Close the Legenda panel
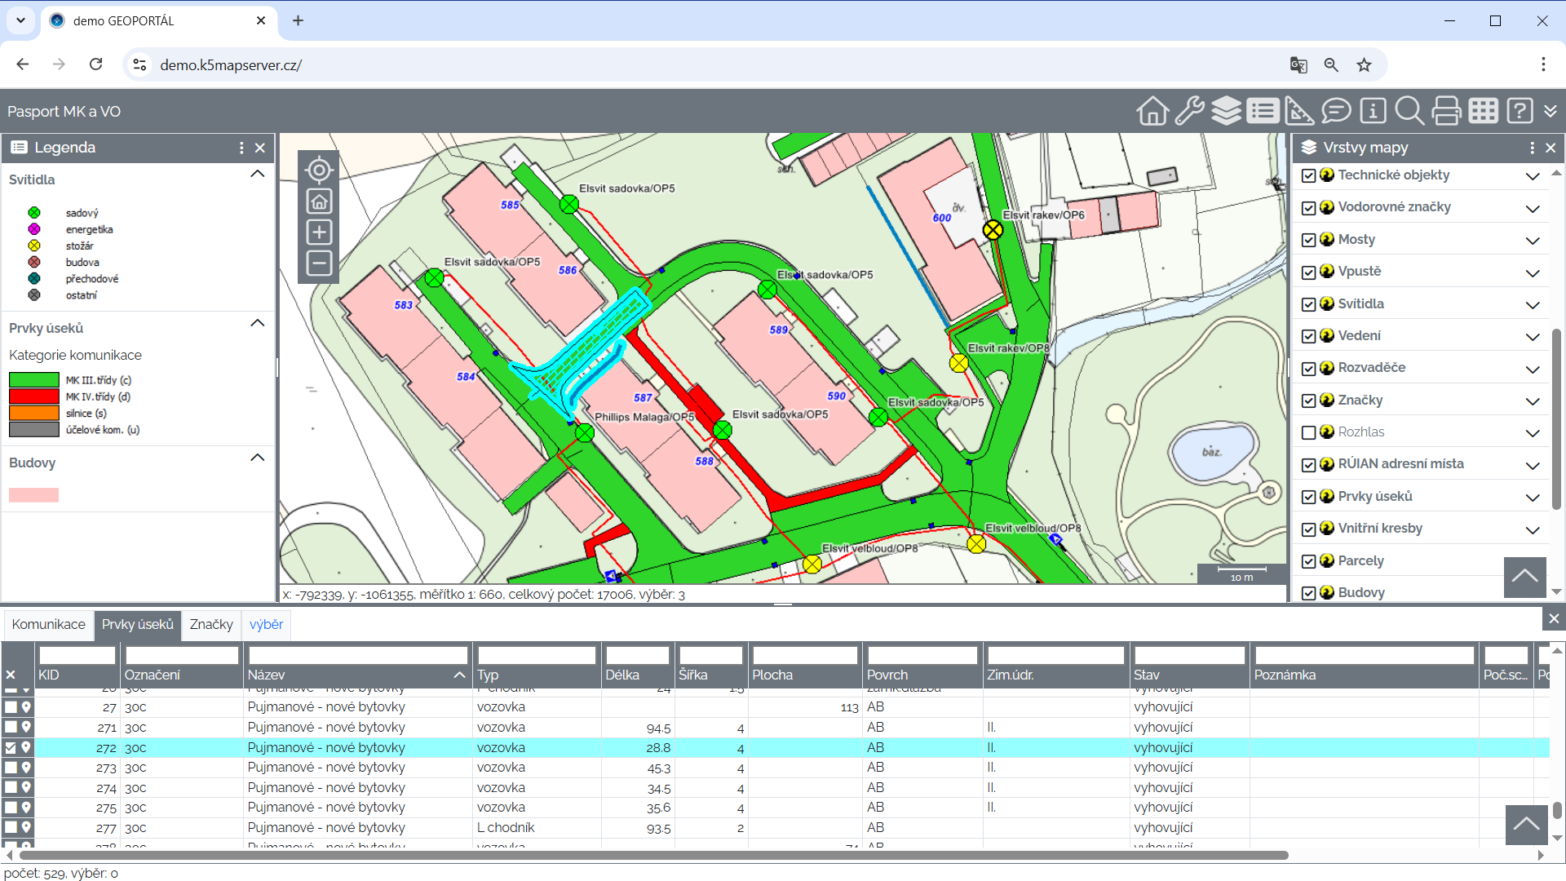 pyautogui.click(x=260, y=148)
